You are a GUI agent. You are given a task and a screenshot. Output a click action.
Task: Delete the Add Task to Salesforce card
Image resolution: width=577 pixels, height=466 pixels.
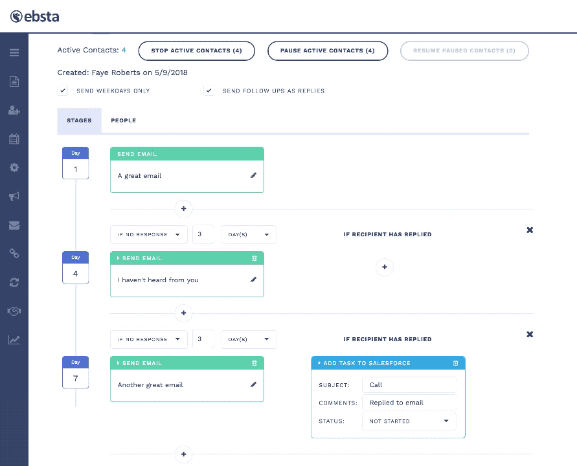[x=455, y=363]
